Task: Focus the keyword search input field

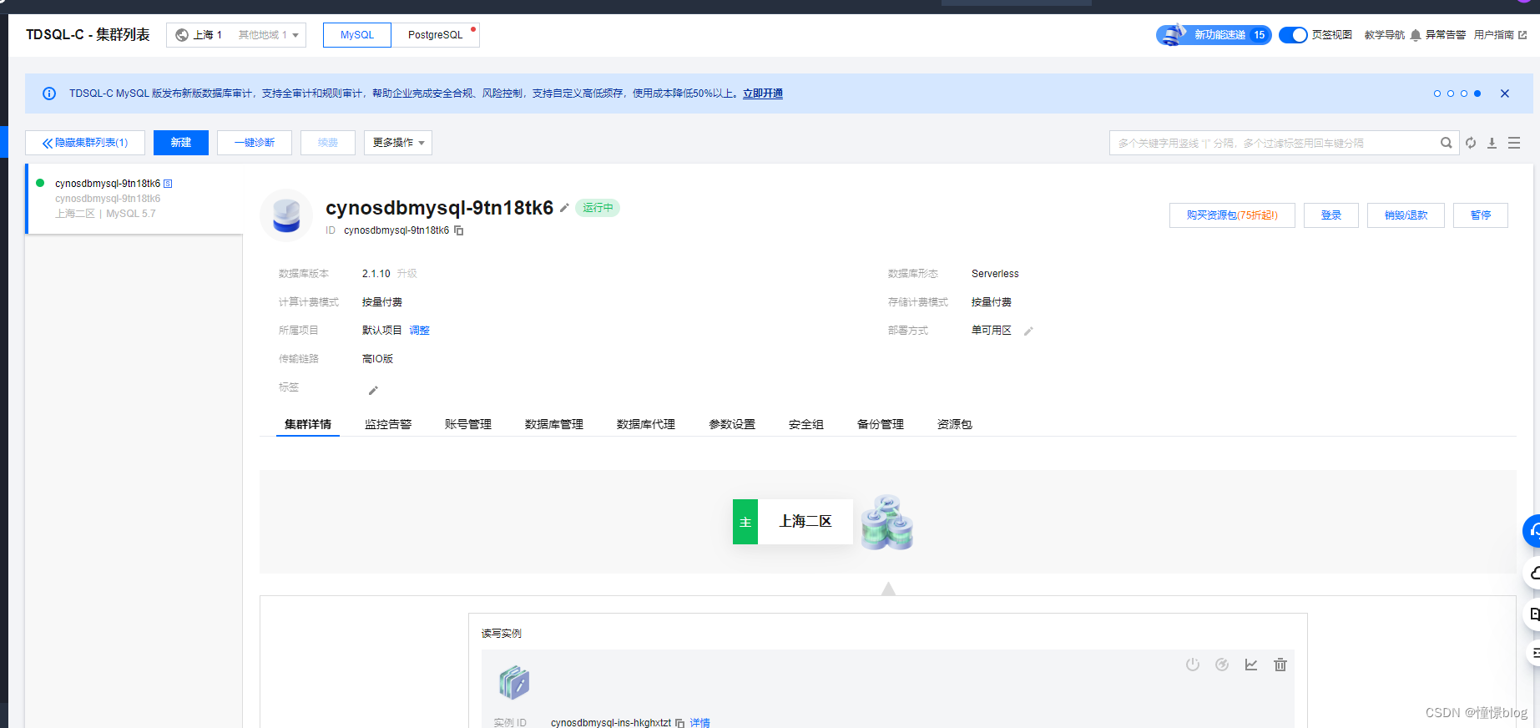Action: point(1275,143)
